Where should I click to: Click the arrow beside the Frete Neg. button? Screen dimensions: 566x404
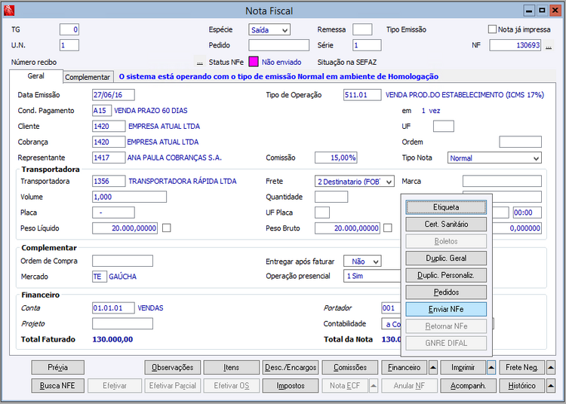pos(549,368)
